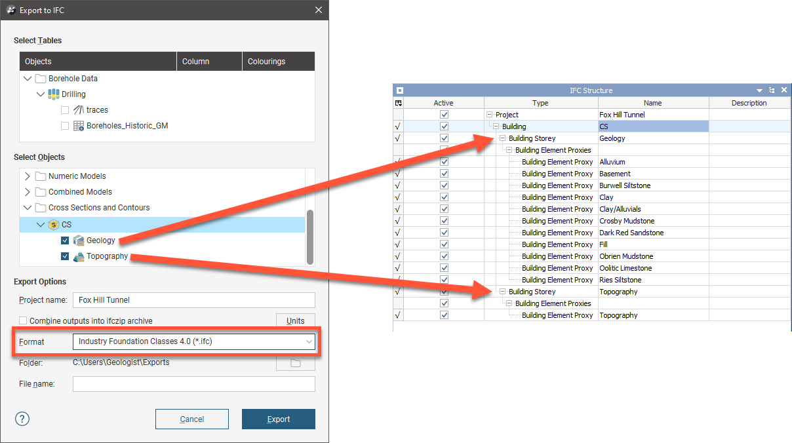Click the Boreholes_Historic_GM table icon
The image size is (792, 443).
(x=78, y=126)
